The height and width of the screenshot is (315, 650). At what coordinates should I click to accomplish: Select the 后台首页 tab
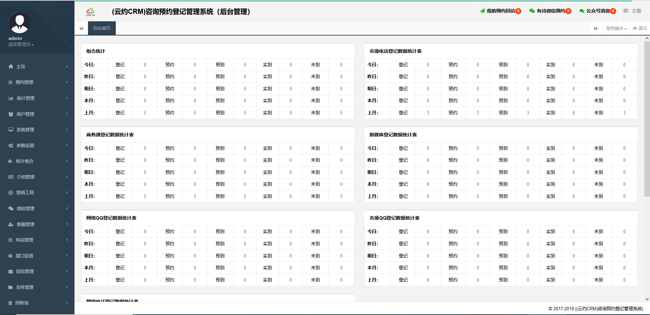tap(102, 28)
